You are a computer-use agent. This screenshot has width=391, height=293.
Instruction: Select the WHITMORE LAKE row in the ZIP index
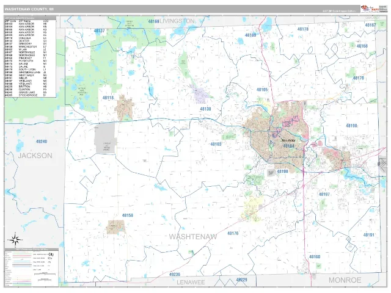(26, 72)
